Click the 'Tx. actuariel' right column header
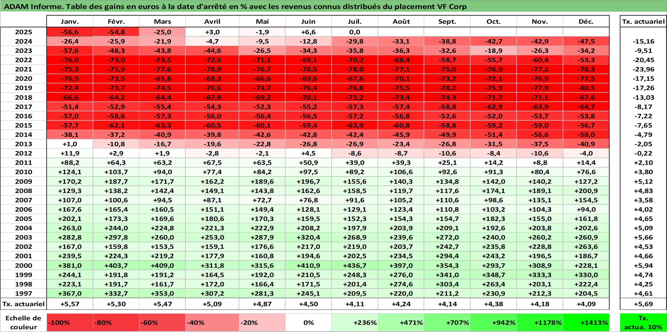Image resolution: width=667 pixels, height=332 pixels. [x=643, y=21]
